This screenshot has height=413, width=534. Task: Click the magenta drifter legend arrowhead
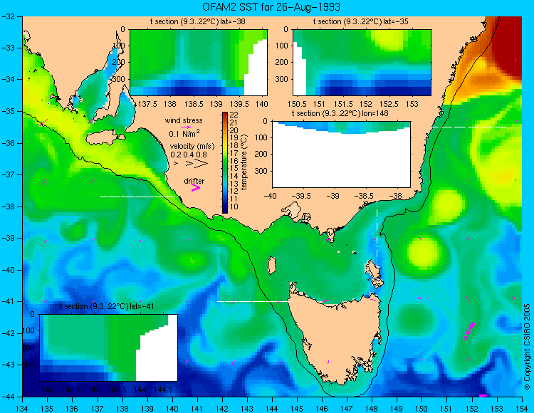coord(196,188)
